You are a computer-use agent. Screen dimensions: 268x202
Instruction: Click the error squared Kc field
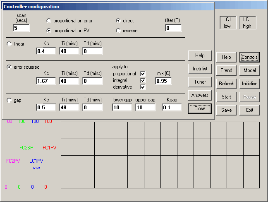[46, 81]
